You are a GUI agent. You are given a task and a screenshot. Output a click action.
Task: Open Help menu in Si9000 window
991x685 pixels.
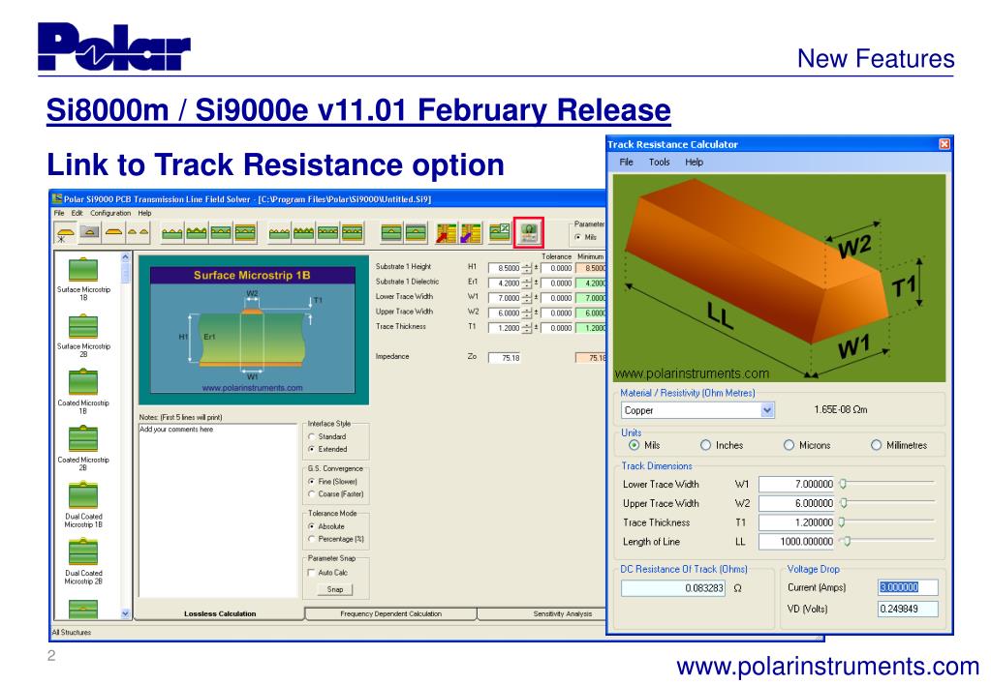point(144,213)
